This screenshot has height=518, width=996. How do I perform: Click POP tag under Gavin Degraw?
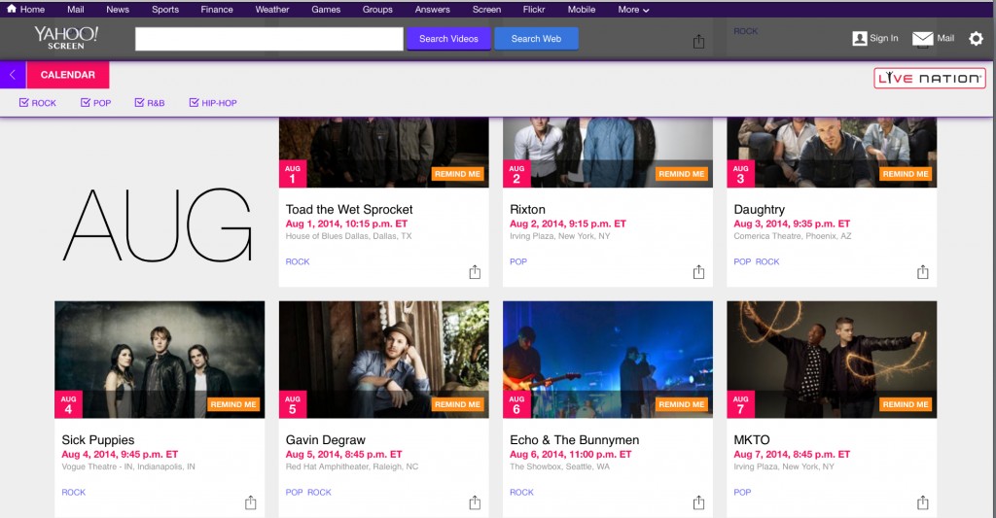click(x=294, y=492)
